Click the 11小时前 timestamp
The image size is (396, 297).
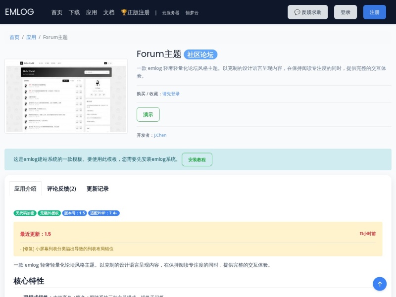pyautogui.click(x=368, y=234)
